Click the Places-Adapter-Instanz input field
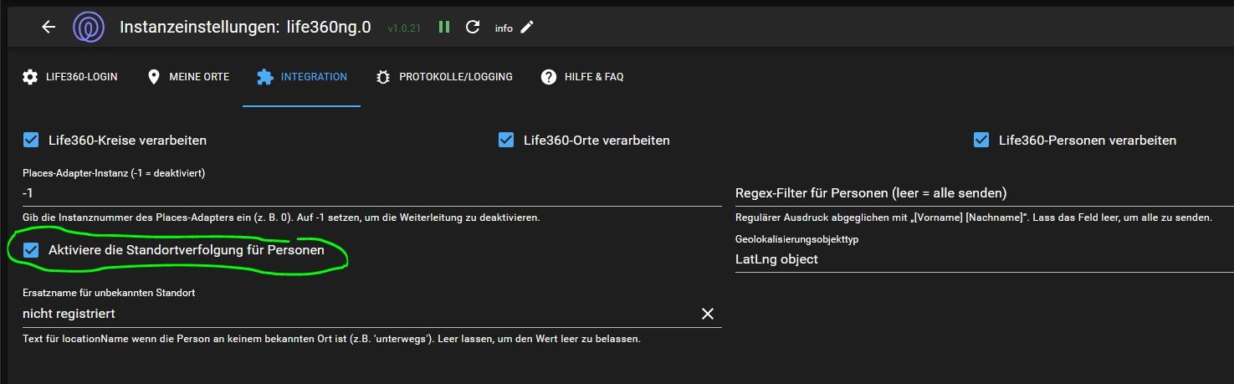This screenshot has width=1234, height=384. tap(371, 193)
